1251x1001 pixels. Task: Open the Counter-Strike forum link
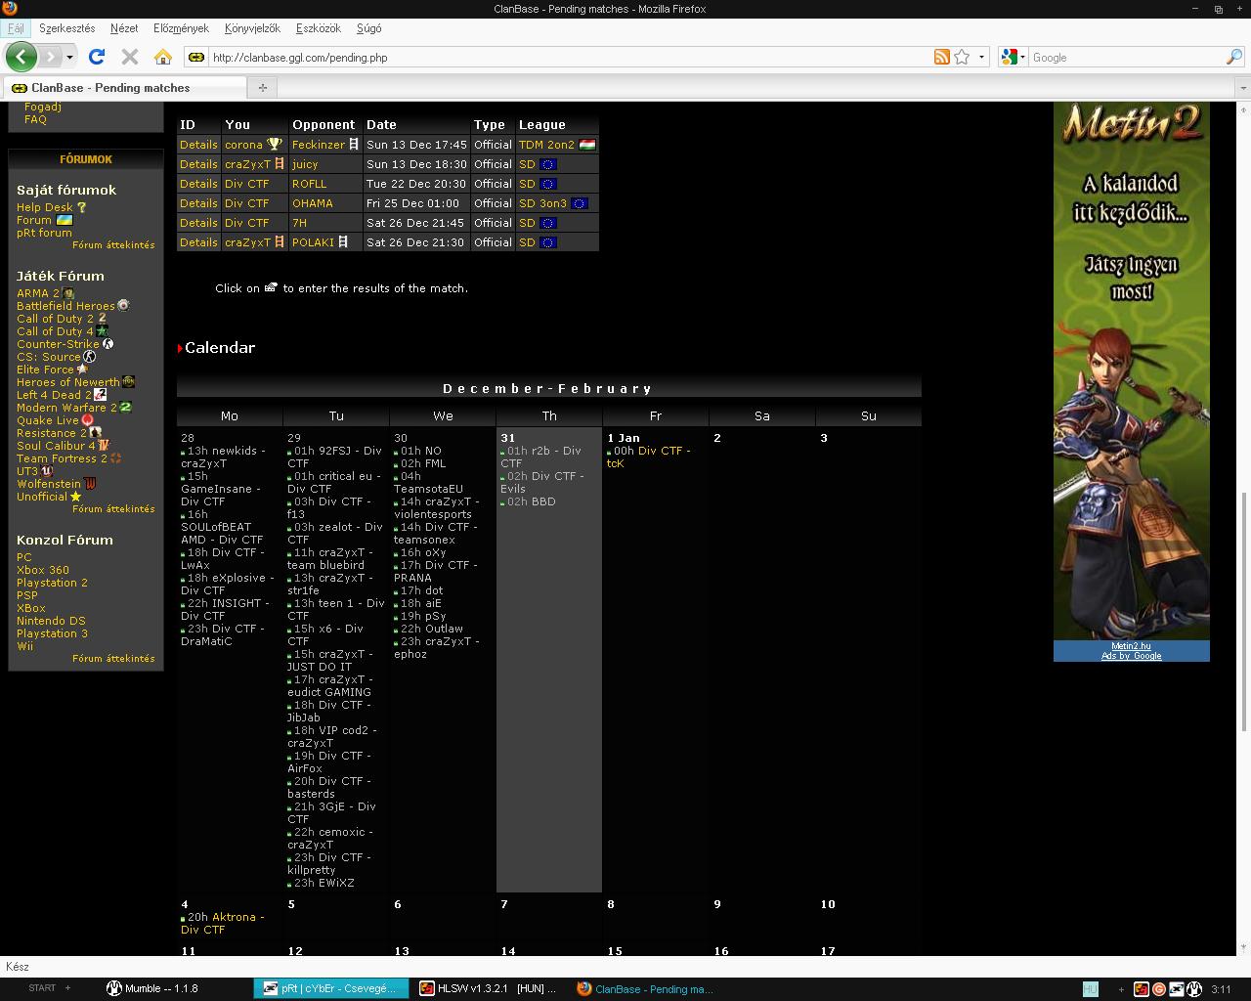(x=58, y=344)
